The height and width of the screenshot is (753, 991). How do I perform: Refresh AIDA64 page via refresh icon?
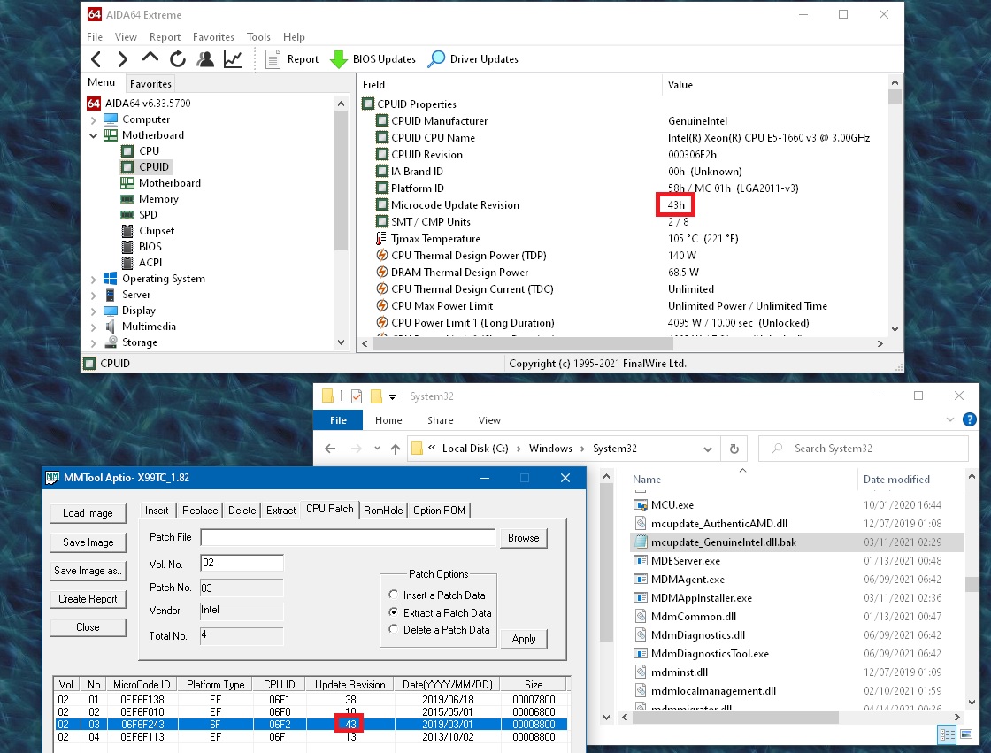178,58
